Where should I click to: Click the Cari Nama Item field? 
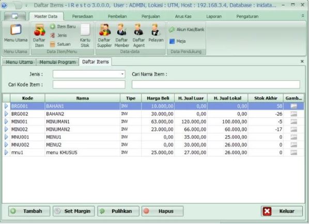215,84
